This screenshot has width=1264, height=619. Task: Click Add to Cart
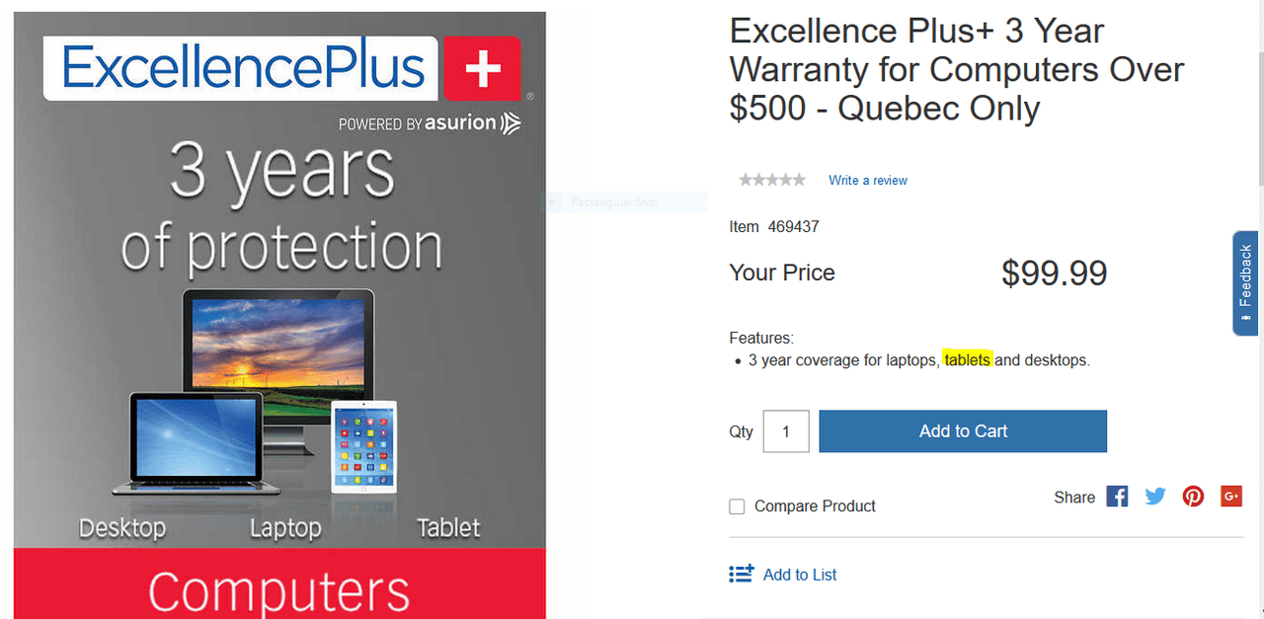[963, 431]
